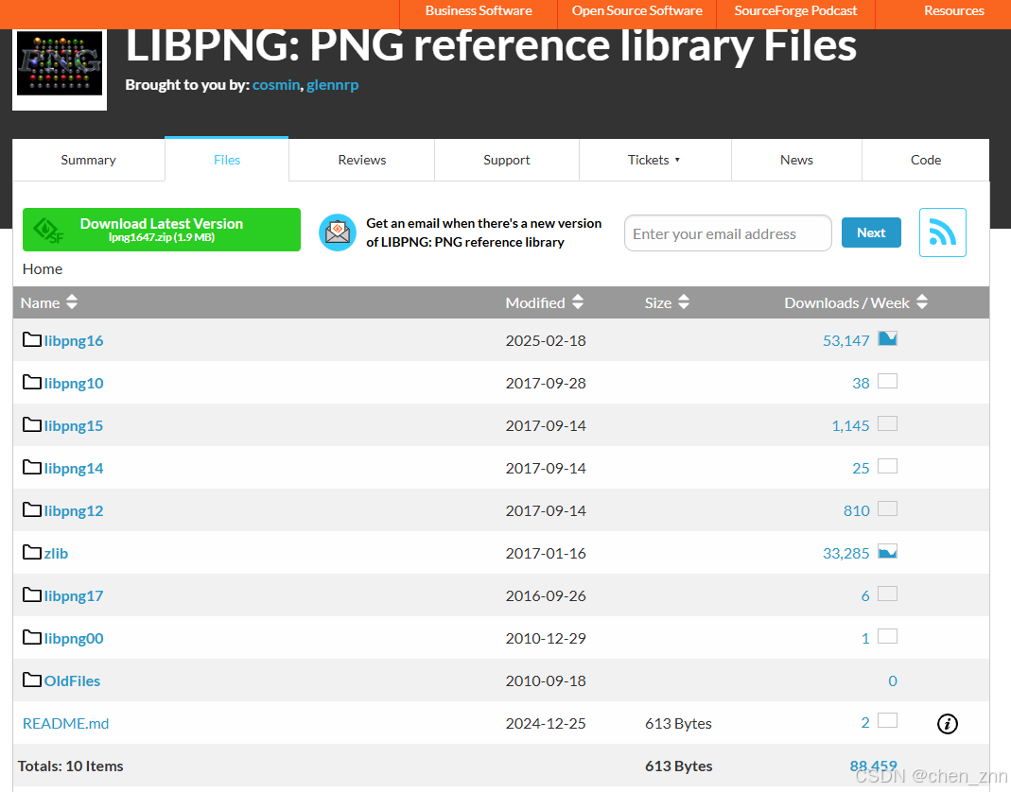1011x792 pixels.
Task: Expand the Downloads / Week sort control
Action: click(x=921, y=302)
